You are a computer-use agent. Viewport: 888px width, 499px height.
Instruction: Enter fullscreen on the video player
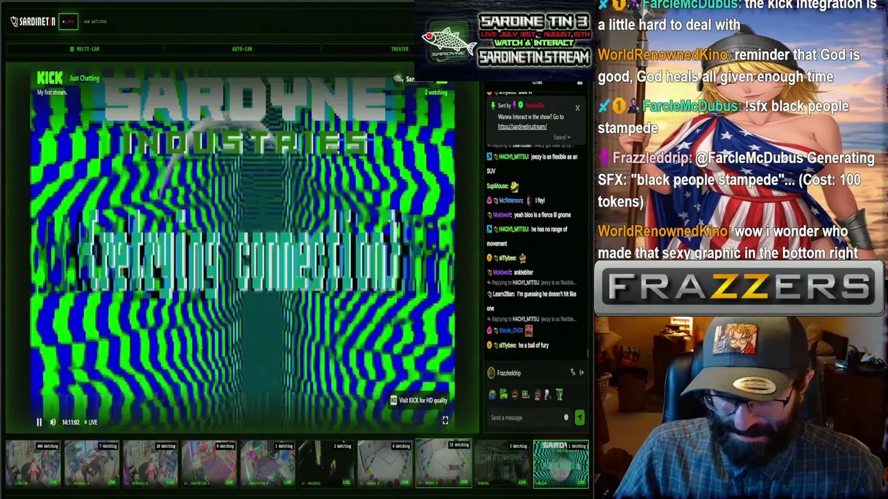point(445,420)
